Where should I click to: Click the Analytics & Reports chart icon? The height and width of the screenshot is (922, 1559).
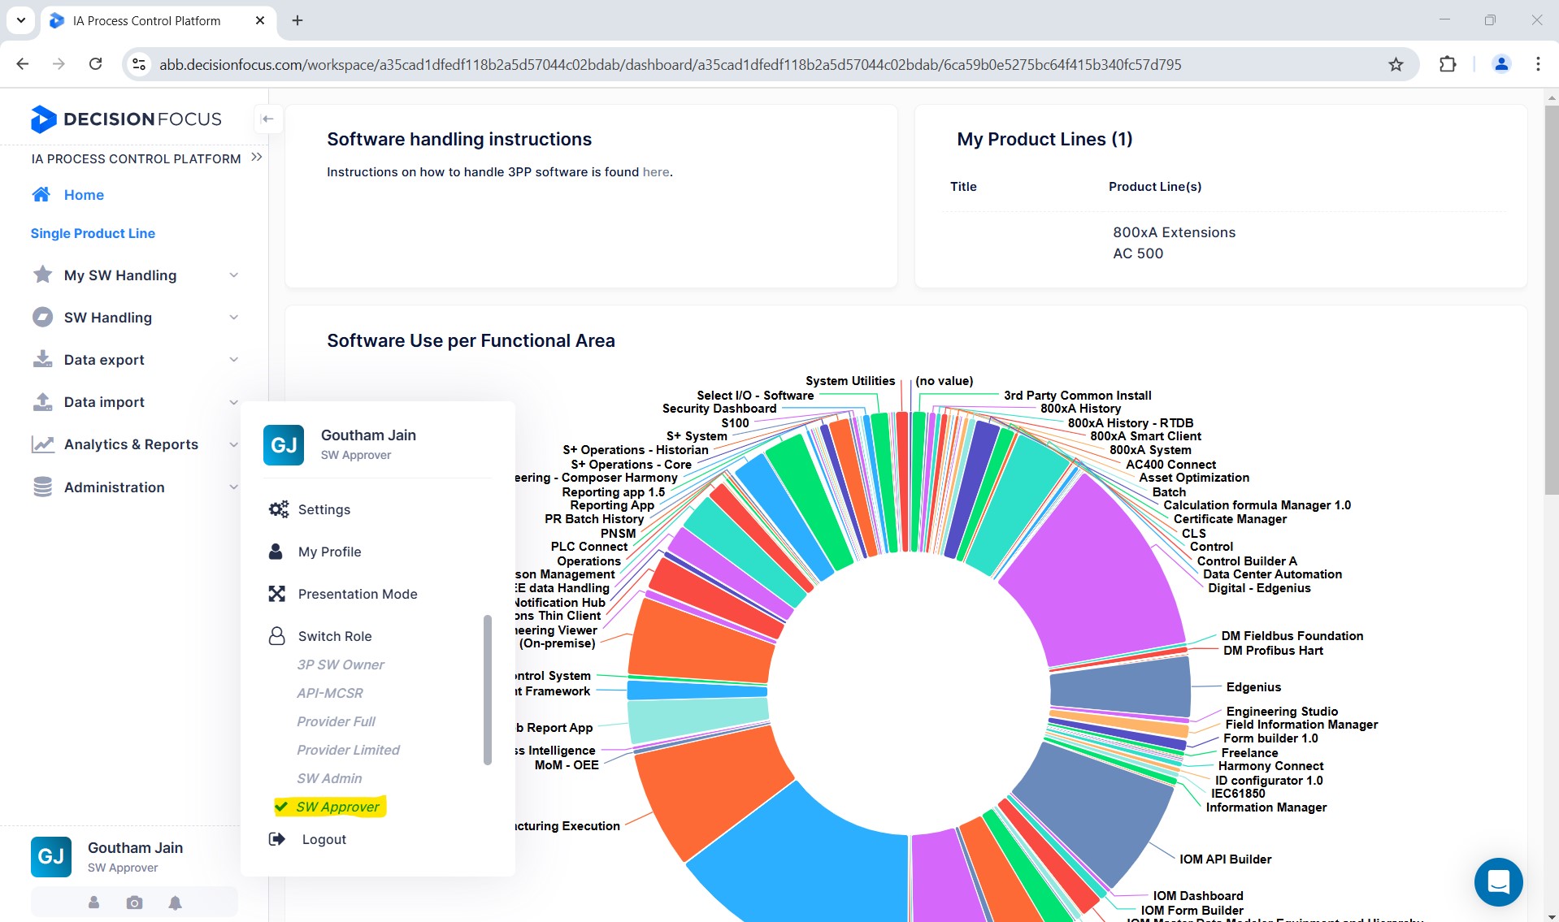click(42, 444)
